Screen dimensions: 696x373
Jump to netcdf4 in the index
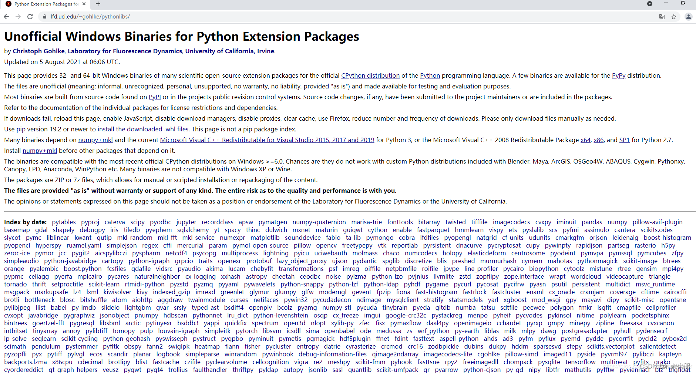coord(176,253)
